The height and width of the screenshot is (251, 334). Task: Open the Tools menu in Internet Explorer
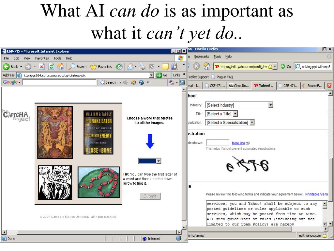coord(57,58)
